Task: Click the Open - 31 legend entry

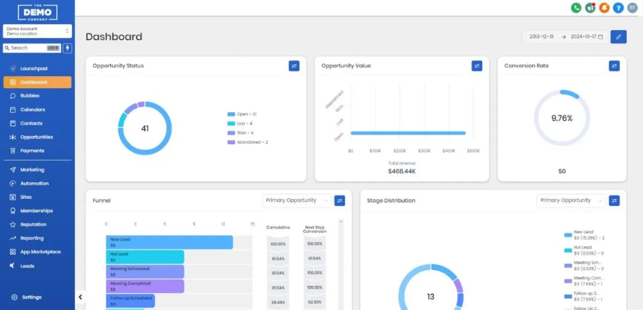Action: tap(242, 114)
